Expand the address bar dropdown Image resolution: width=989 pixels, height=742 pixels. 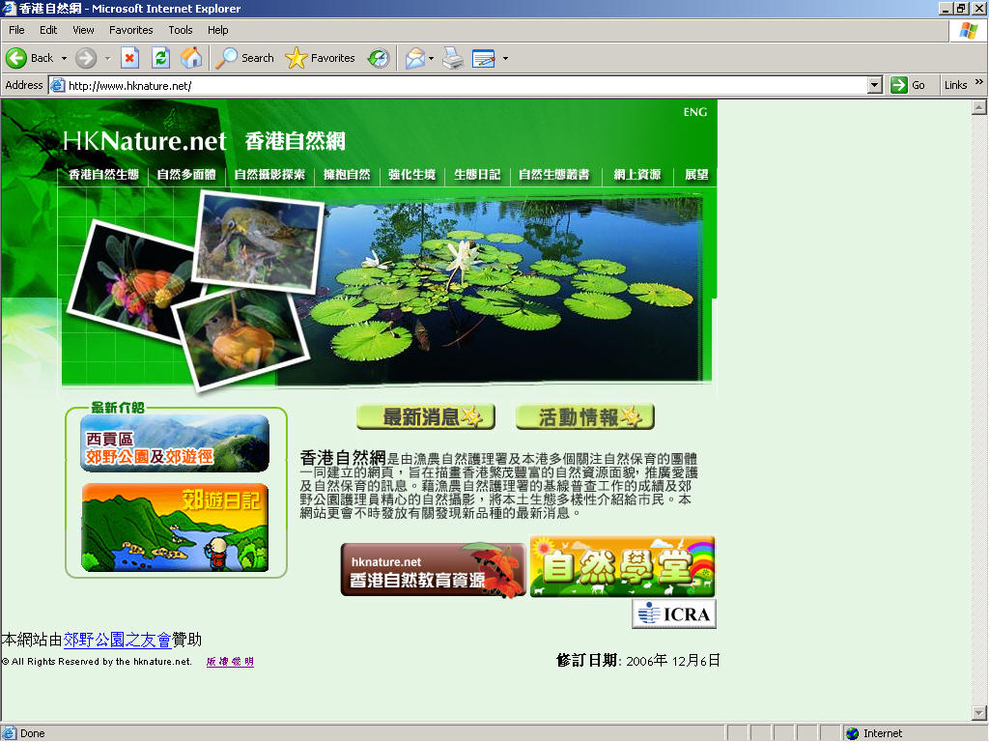875,85
